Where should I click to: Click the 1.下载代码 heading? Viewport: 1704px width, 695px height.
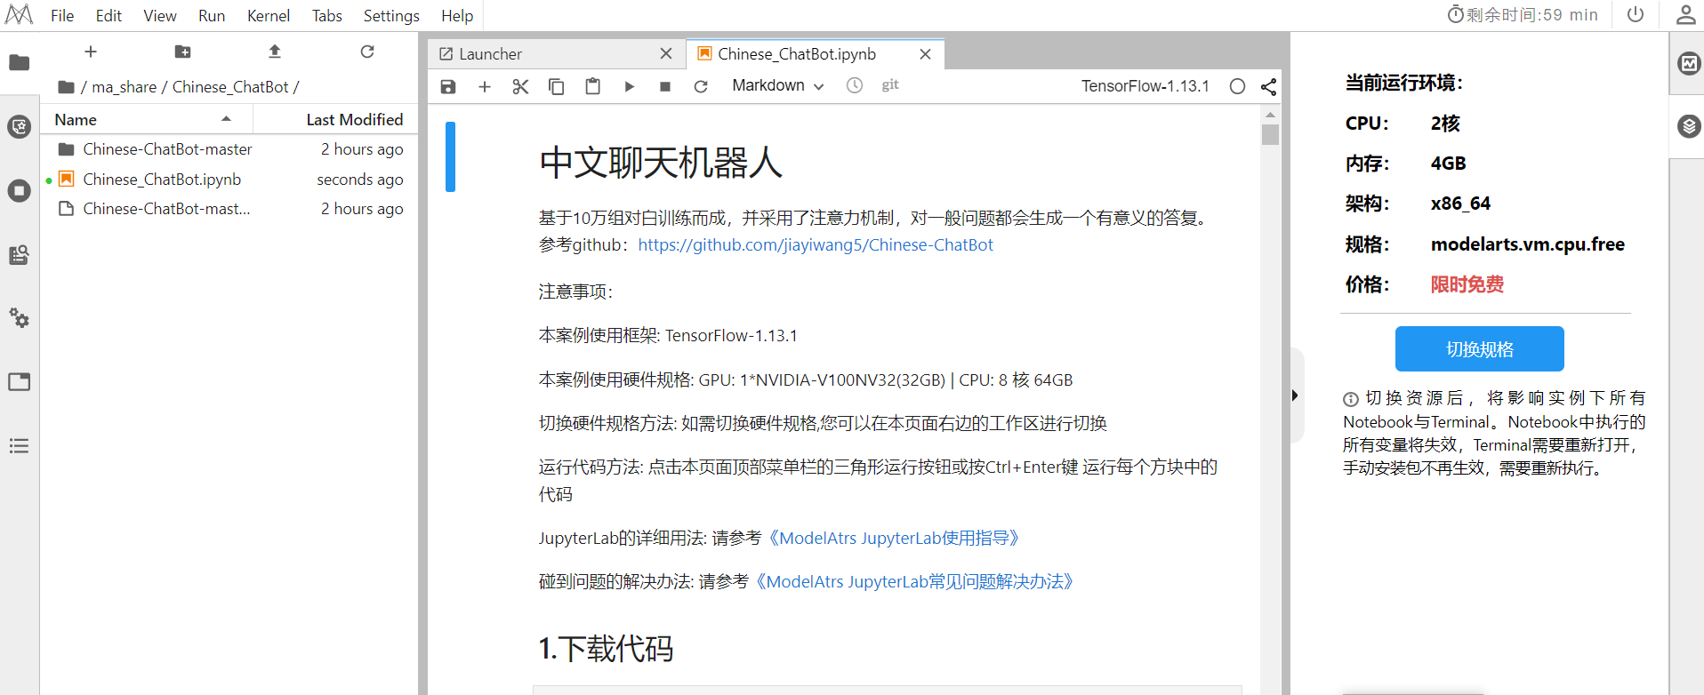coord(606,649)
